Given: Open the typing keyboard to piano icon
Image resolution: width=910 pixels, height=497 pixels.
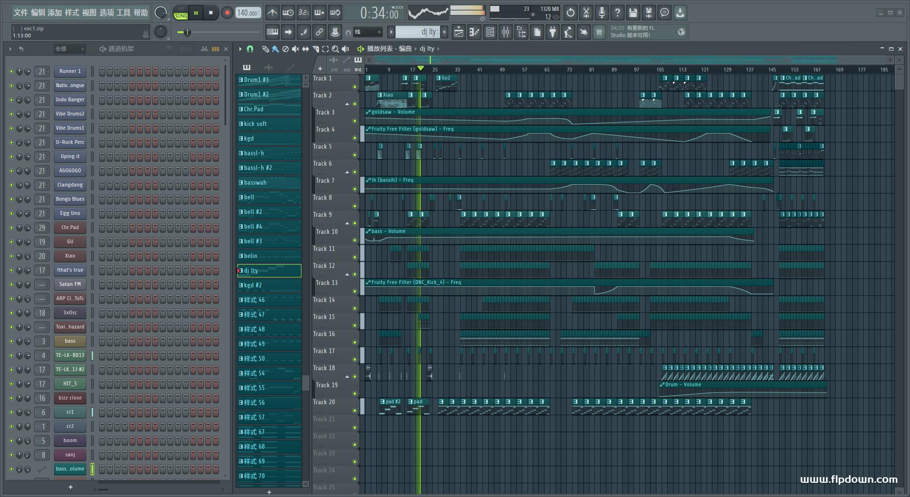Looking at the screenshot, I should tap(273, 32).
